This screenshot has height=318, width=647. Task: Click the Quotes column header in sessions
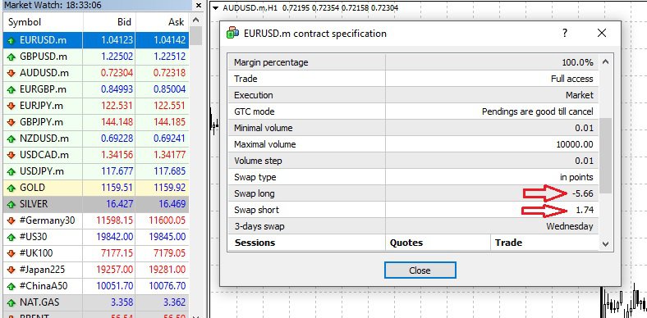tap(406, 243)
